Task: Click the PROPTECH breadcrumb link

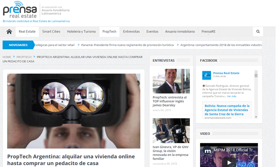Action: [24, 57]
